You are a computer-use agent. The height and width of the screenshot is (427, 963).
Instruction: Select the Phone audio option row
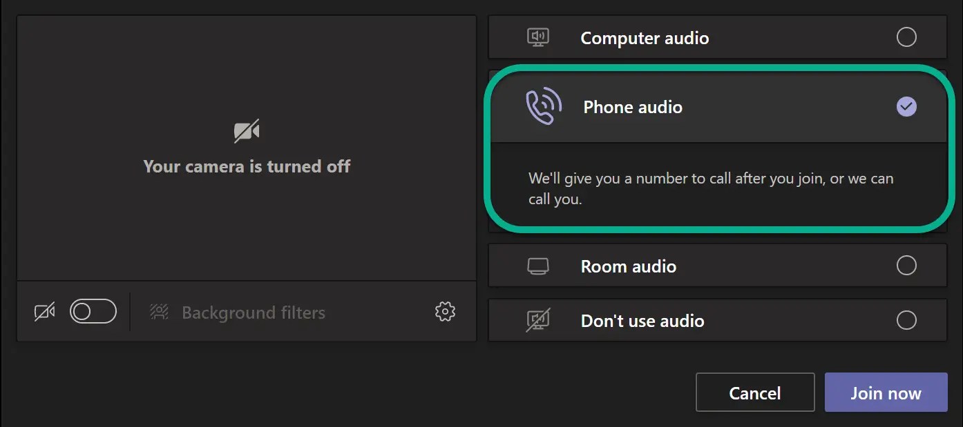(x=691, y=107)
